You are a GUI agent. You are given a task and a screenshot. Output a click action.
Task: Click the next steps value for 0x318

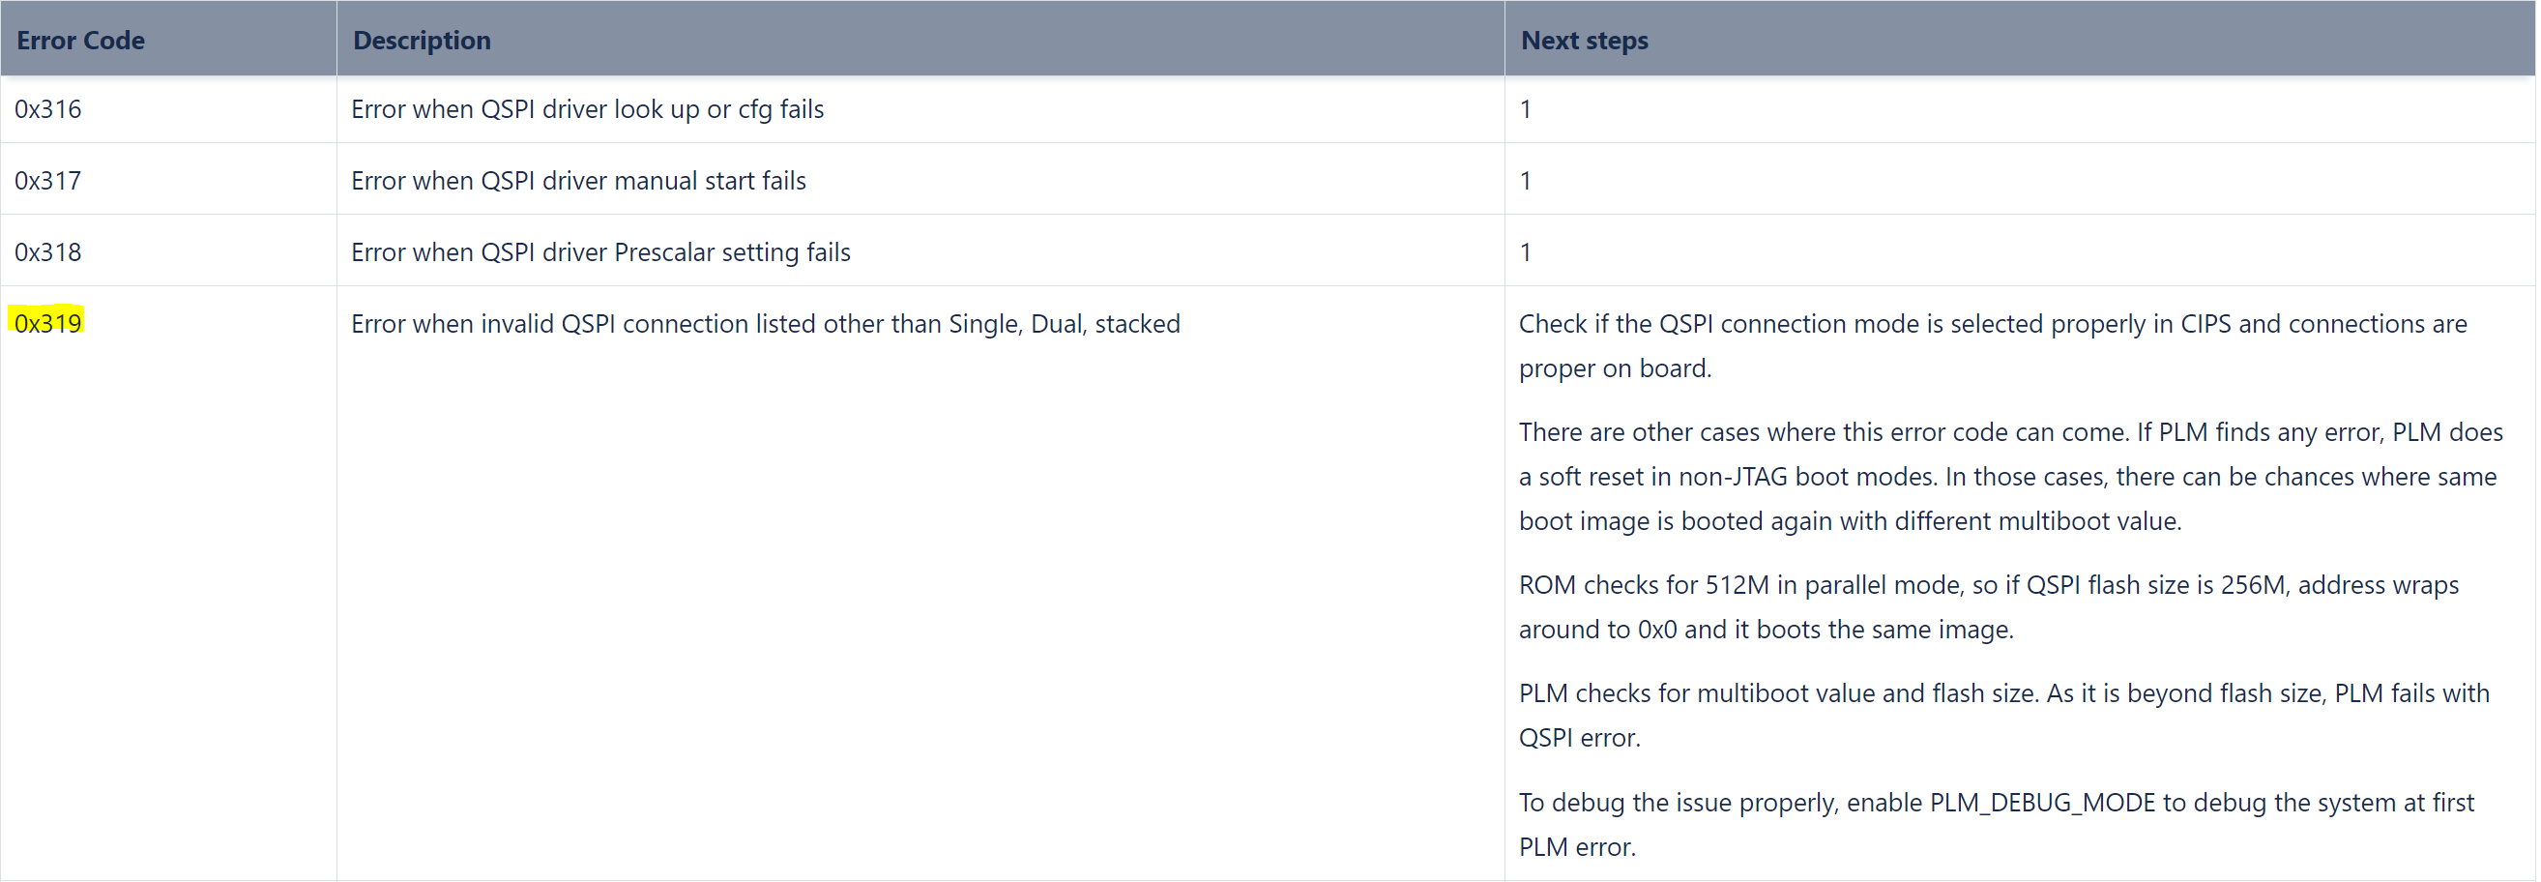click(x=1525, y=252)
